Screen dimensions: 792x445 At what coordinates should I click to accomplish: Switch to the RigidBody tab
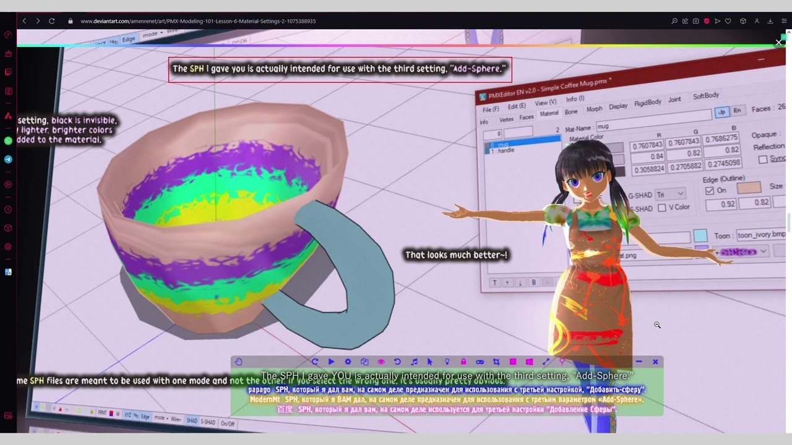(648, 103)
